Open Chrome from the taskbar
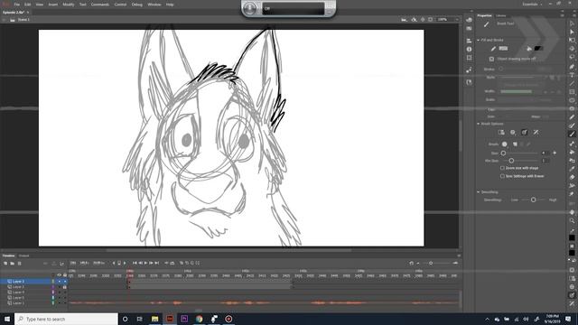Viewport: 578px width, 325px height. [199, 319]
